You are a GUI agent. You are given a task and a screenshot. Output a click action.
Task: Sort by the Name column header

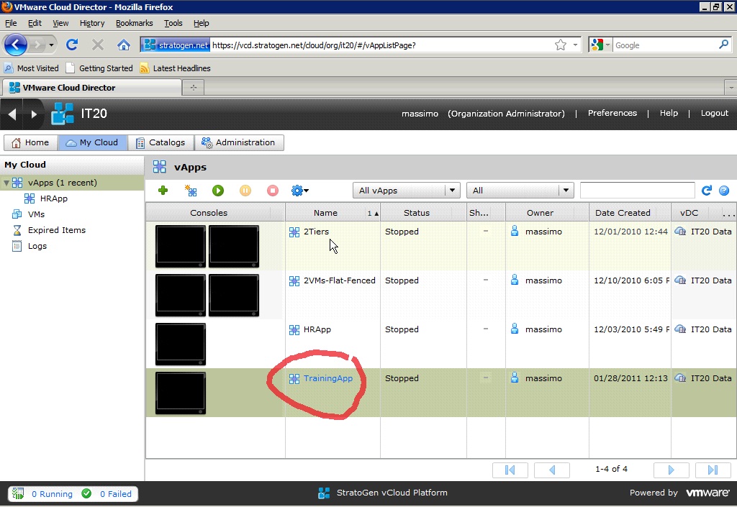[333, 213]
